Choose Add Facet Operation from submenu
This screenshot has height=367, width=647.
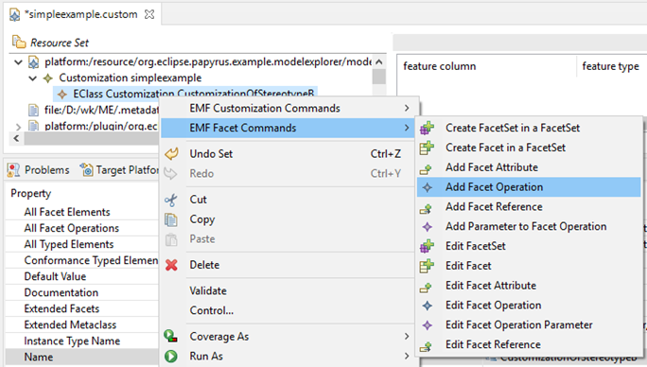pos(529,187)
